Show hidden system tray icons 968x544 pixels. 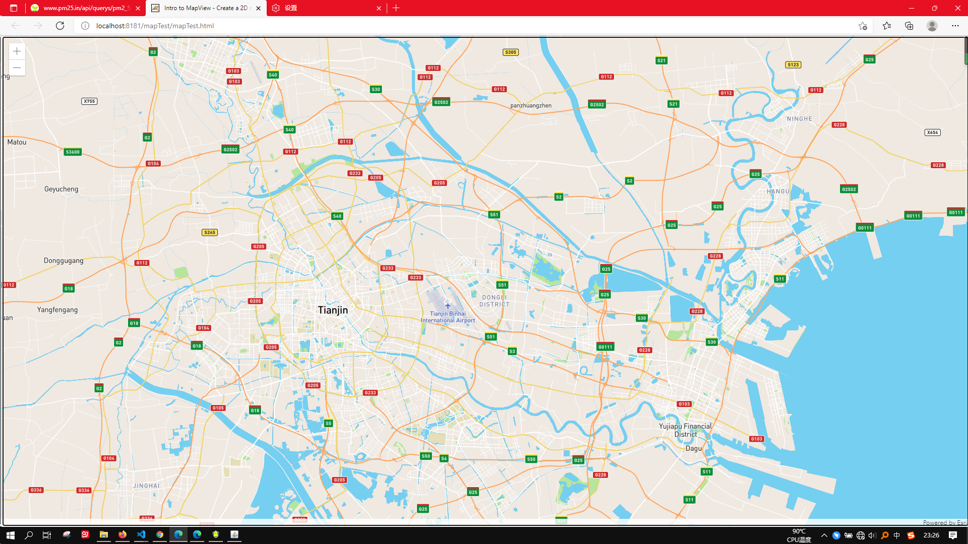click(824, 535)
